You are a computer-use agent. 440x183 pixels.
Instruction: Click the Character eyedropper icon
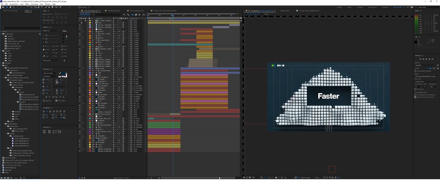point(60,73)
